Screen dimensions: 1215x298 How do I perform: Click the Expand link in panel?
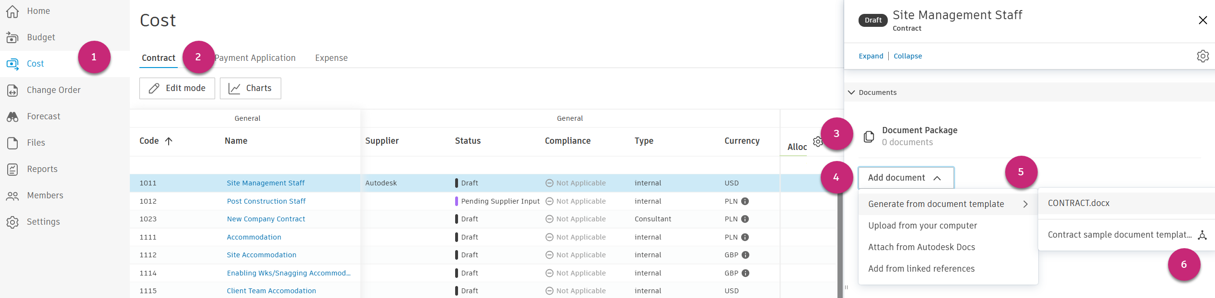pos(871,56)
